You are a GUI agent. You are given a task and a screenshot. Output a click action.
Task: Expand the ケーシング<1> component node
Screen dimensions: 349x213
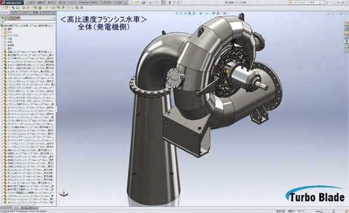point(2,62)
